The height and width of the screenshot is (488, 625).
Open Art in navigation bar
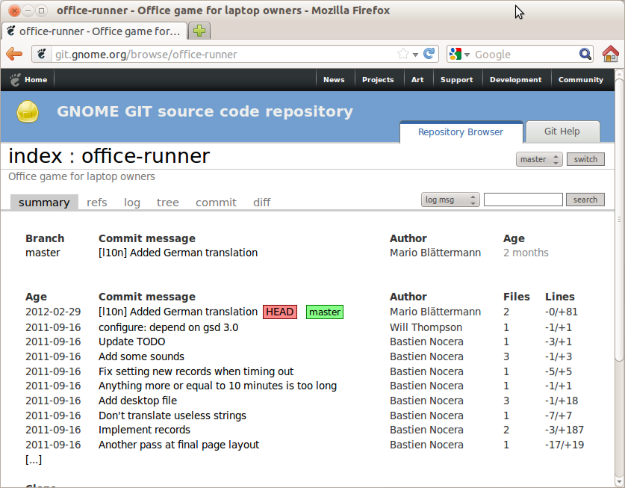click(417, 80)
